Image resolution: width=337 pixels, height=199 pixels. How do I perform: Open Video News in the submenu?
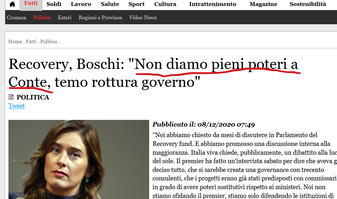[x=143, y=18]
